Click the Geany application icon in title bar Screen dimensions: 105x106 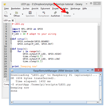[5, 4]
